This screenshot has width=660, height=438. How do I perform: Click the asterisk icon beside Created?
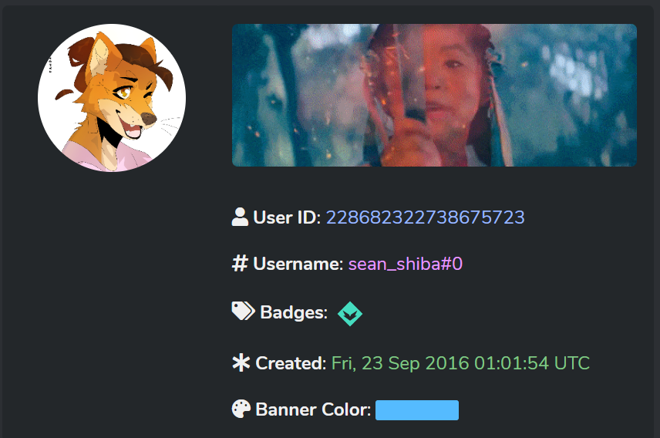pos(241,362)
